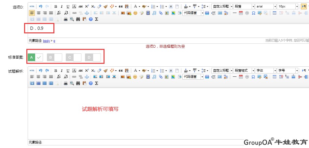Undo last edit in 选项D editor
The image size is (309, 148).
tap(40, 6)
